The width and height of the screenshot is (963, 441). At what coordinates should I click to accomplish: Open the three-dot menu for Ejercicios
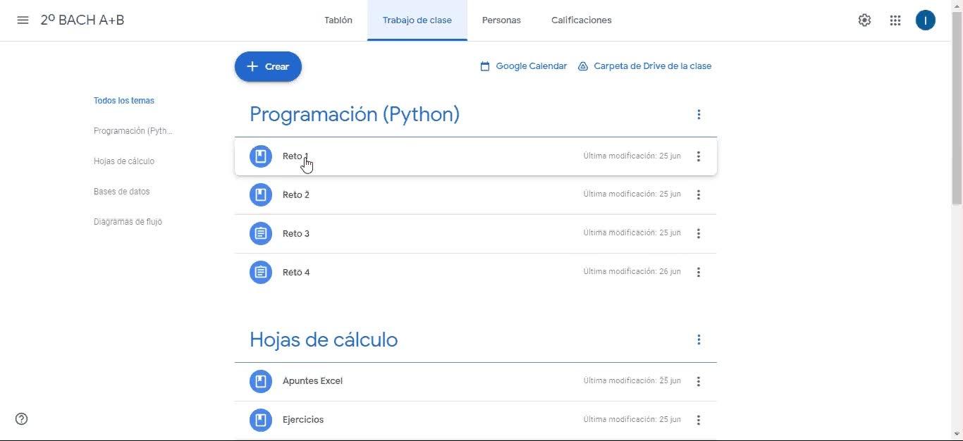(699, 420)
